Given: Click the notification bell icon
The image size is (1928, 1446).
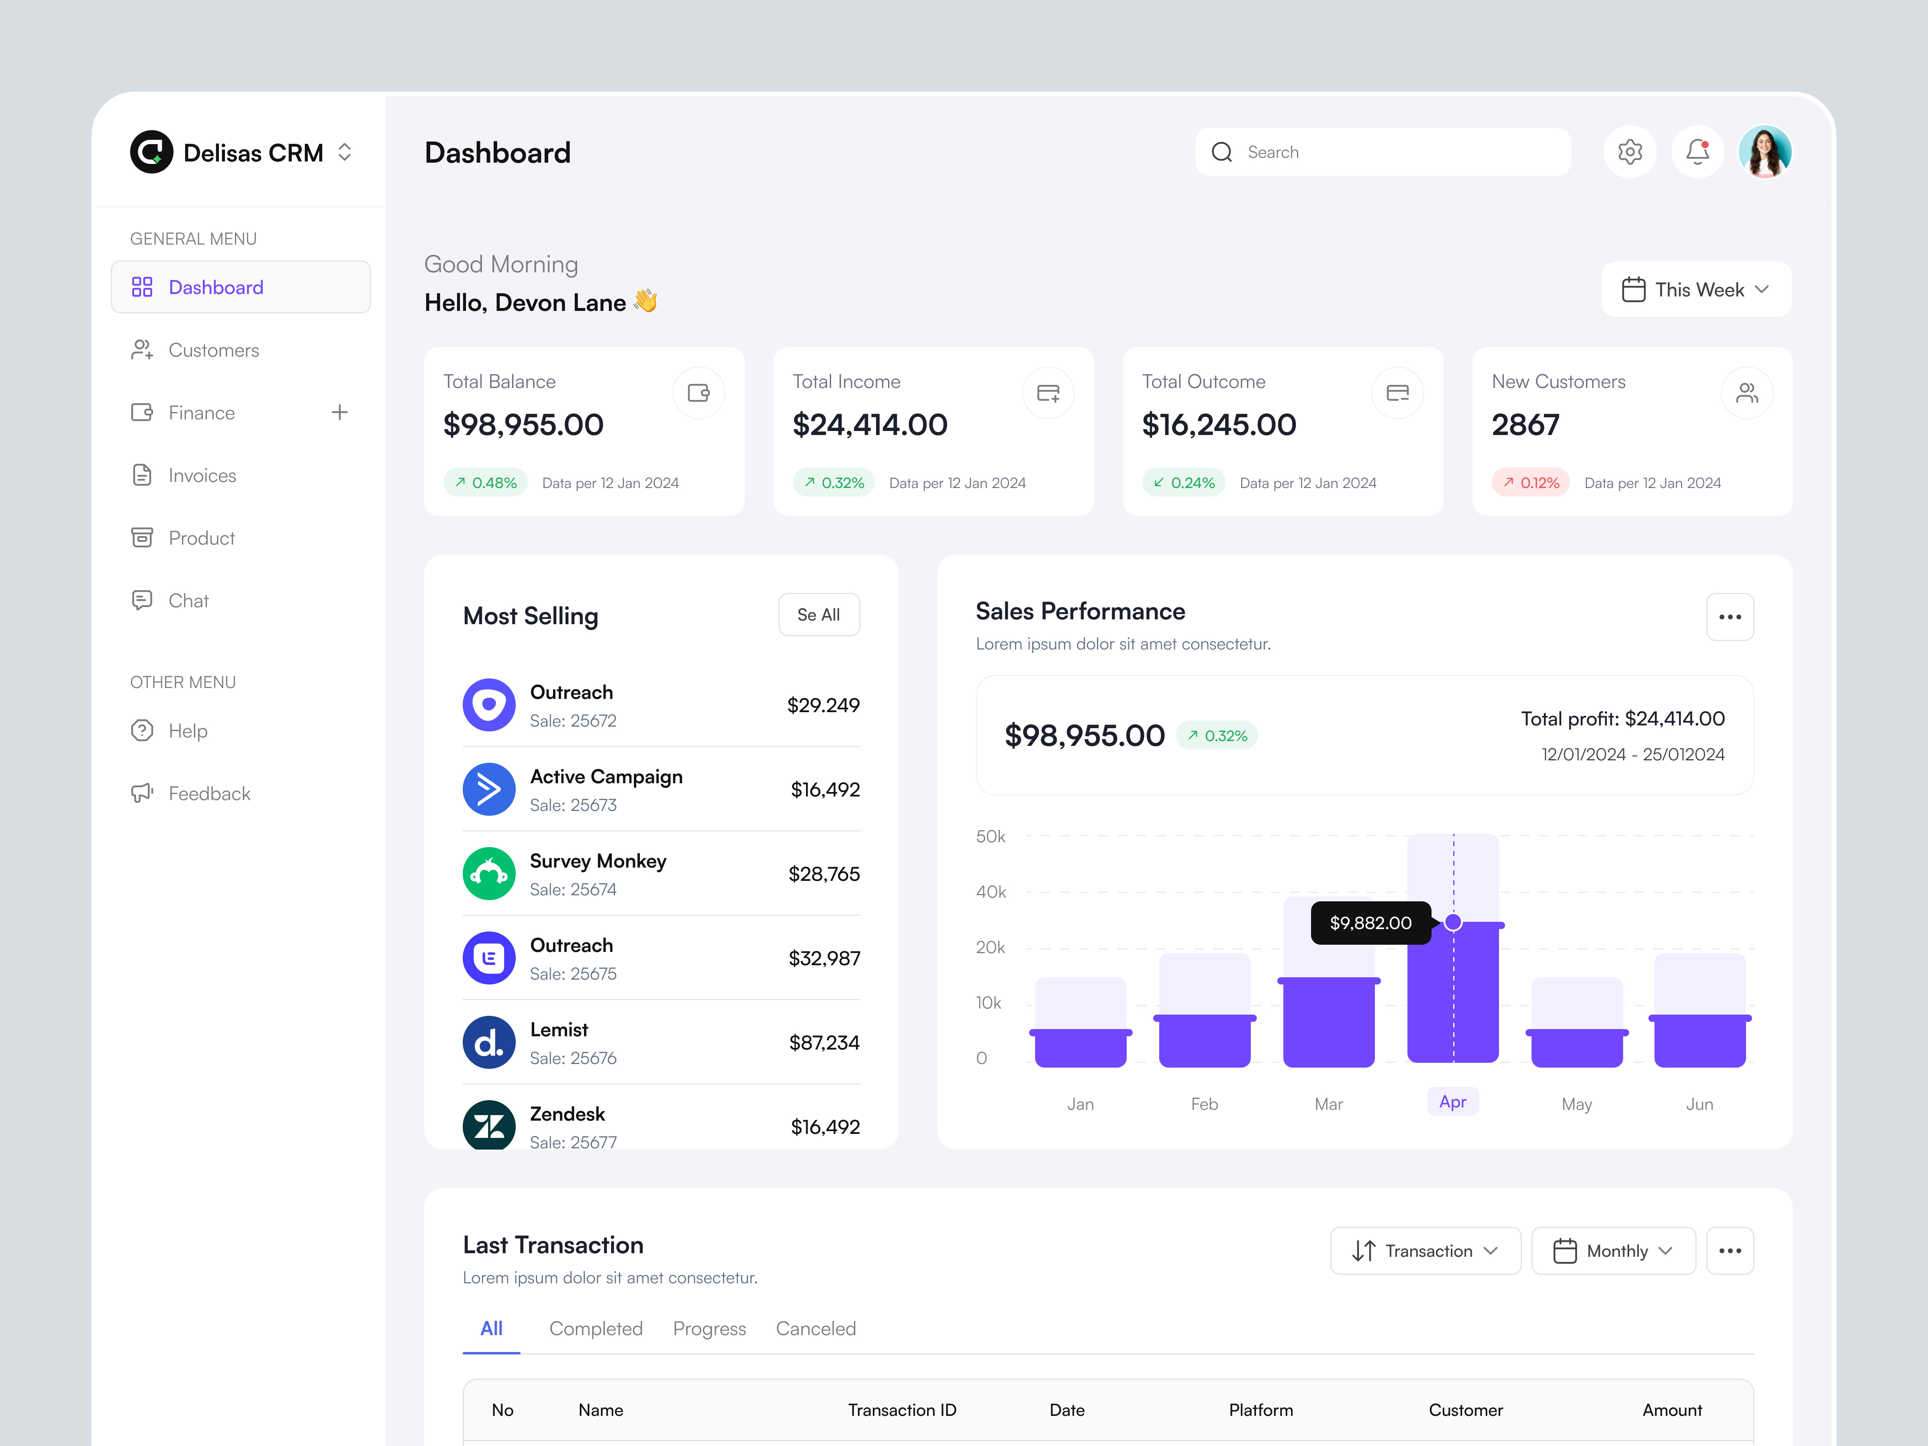Looking at the screenshot, I should 1696,153.
